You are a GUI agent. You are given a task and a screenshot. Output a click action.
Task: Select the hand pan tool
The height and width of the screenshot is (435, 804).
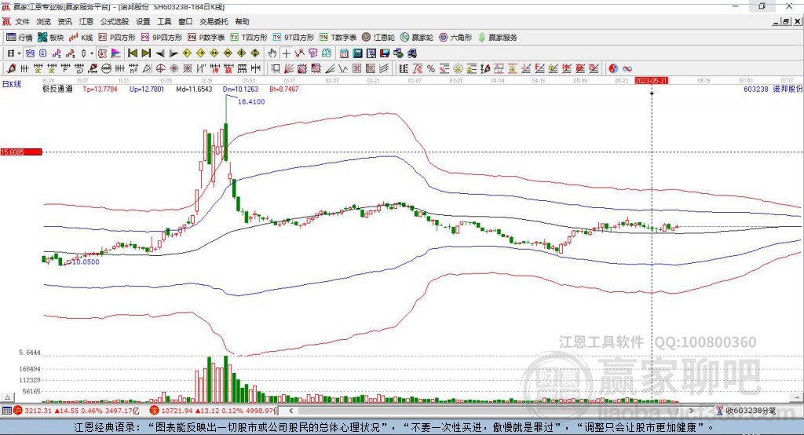pyautogui.click(x=272, y=53)
